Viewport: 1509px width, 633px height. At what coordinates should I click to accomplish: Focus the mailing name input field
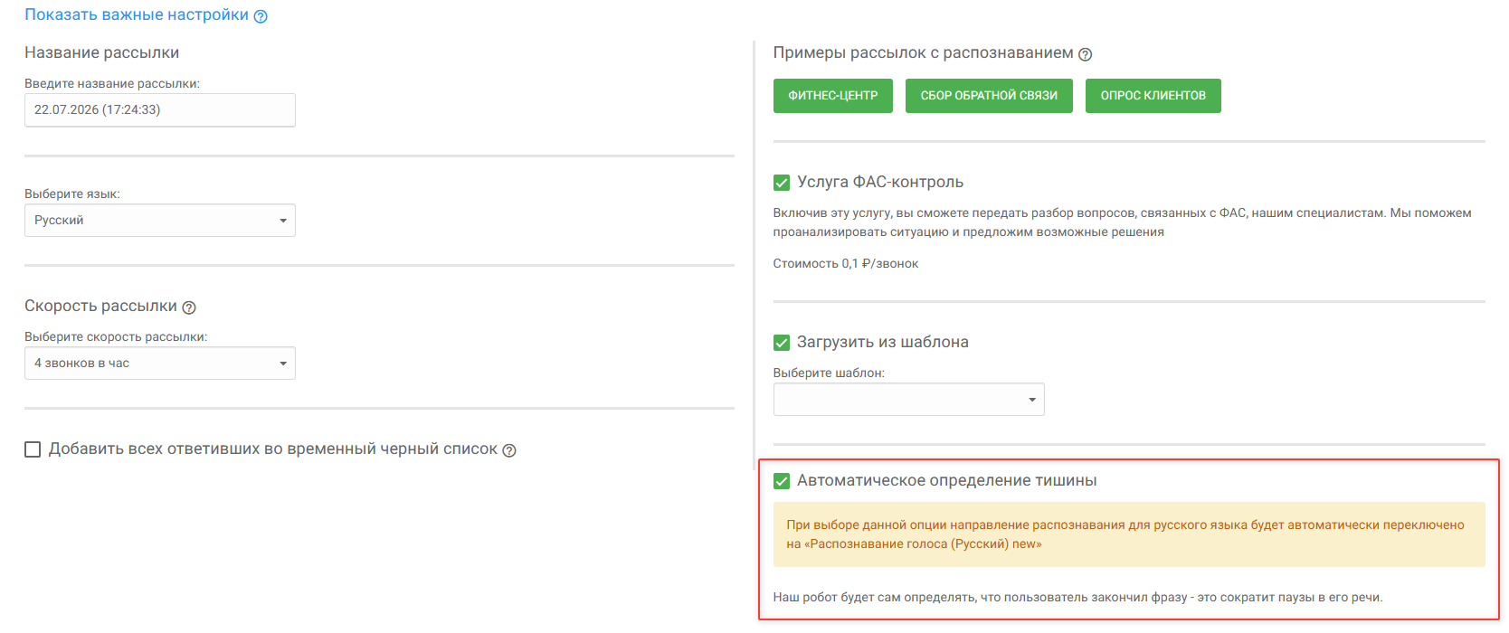(160, 110)
